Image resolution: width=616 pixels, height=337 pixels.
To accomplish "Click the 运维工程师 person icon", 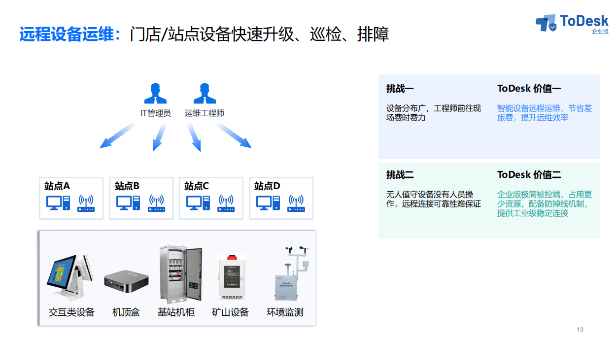I will 205,94.
